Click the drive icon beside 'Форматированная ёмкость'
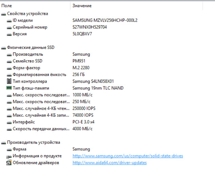Screen dimensions: 215x170 point(9,75)
